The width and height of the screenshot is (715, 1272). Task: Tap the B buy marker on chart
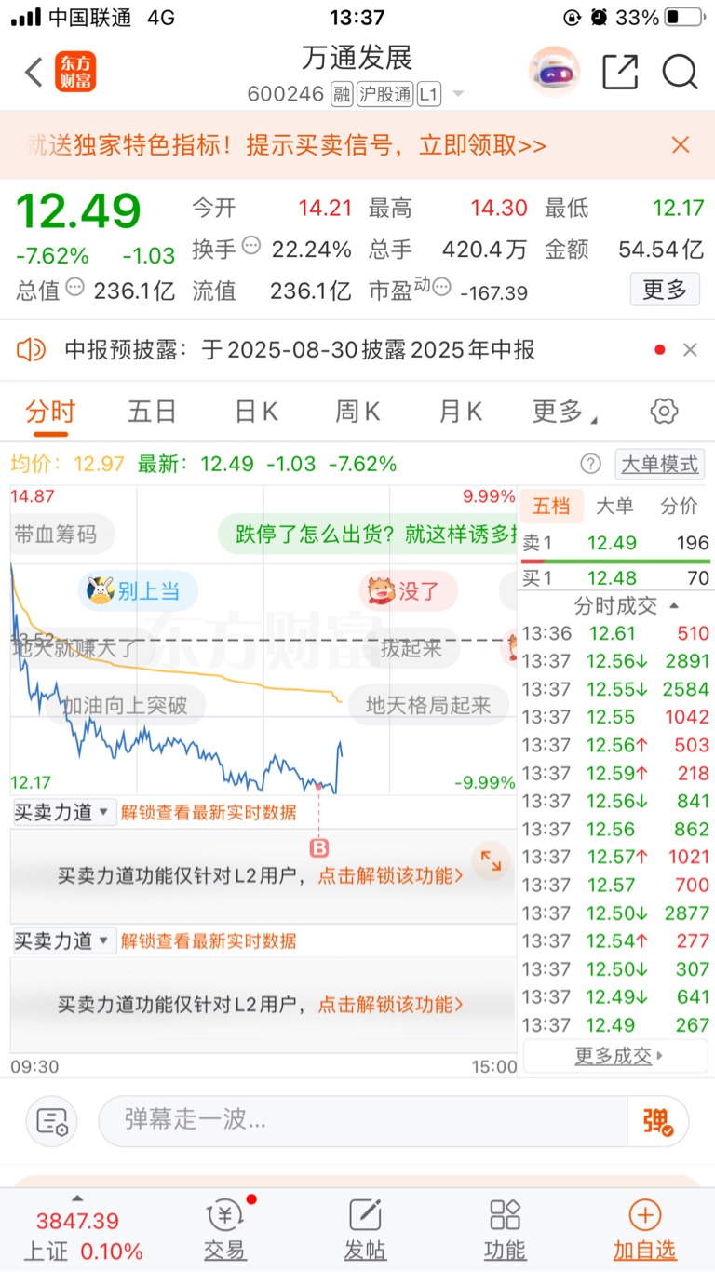(x=319, y=847)
